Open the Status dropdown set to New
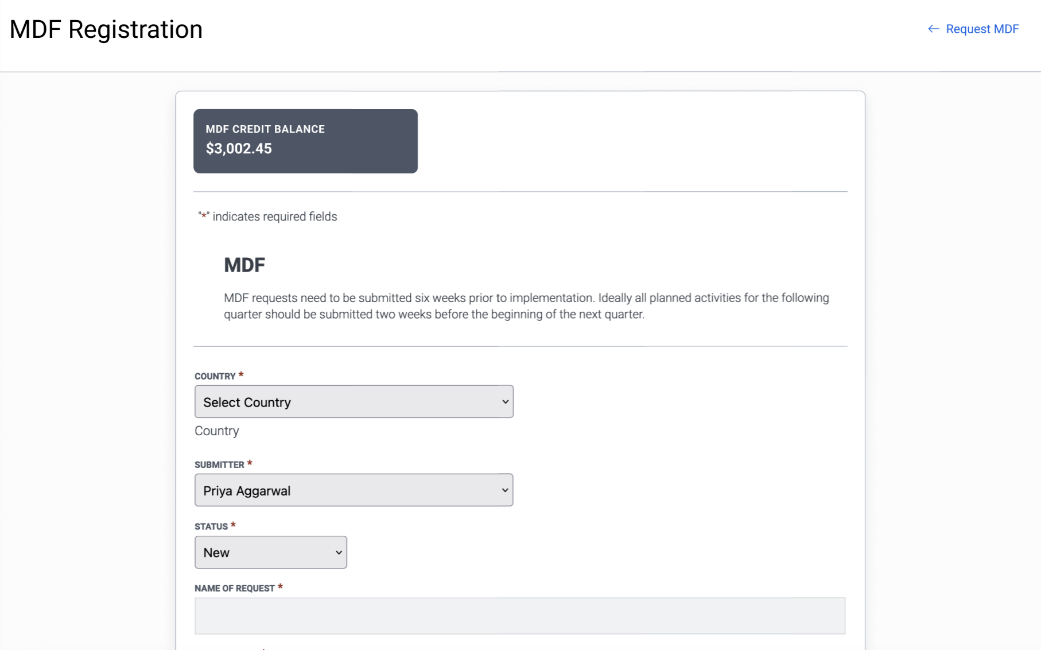 coord(271,552)
